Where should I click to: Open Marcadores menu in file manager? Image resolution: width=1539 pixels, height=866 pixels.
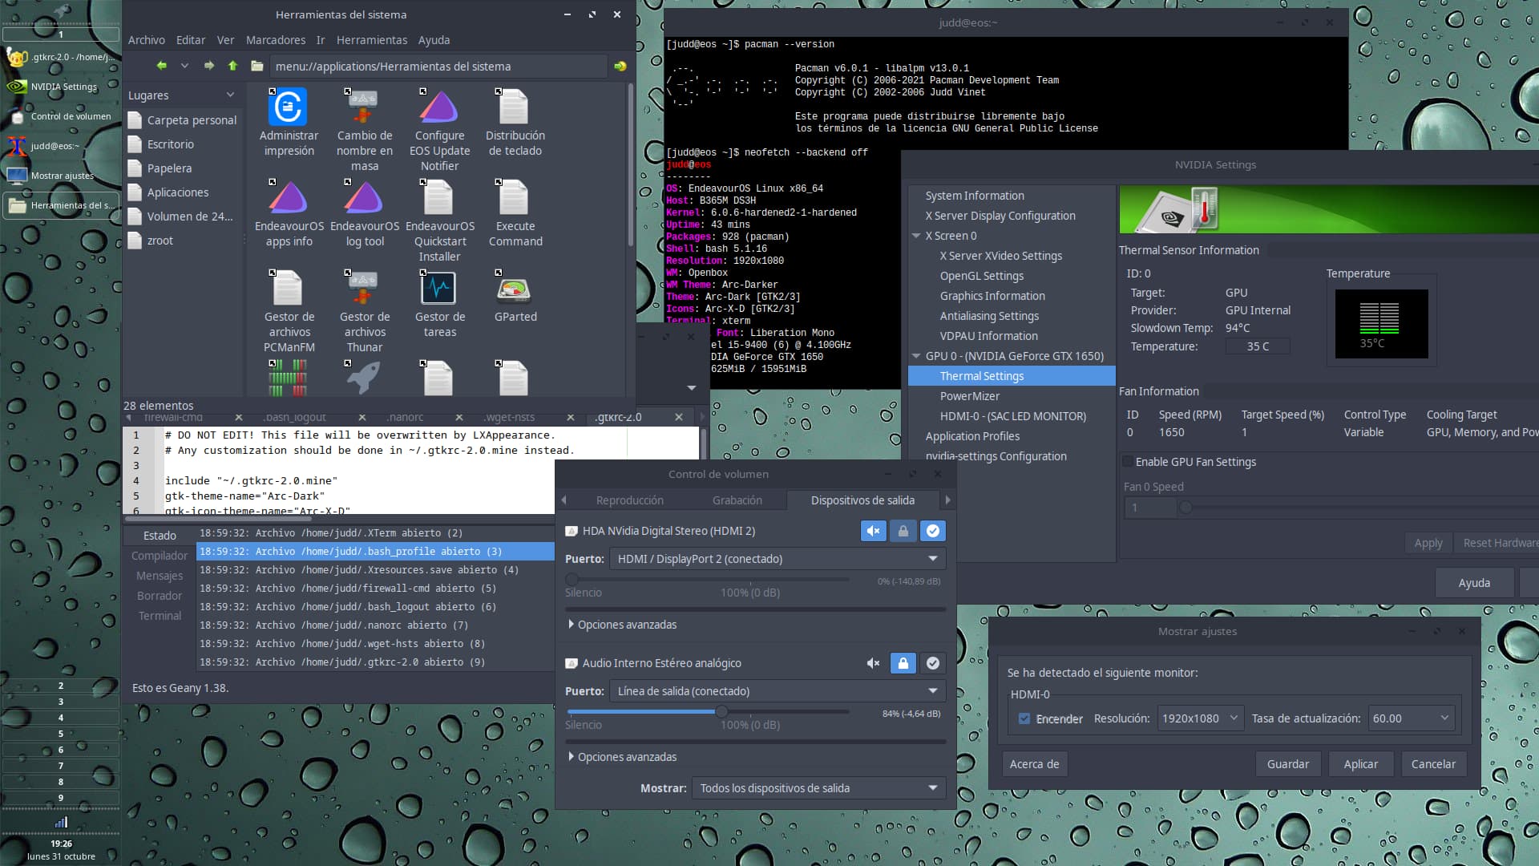(275, 40)
